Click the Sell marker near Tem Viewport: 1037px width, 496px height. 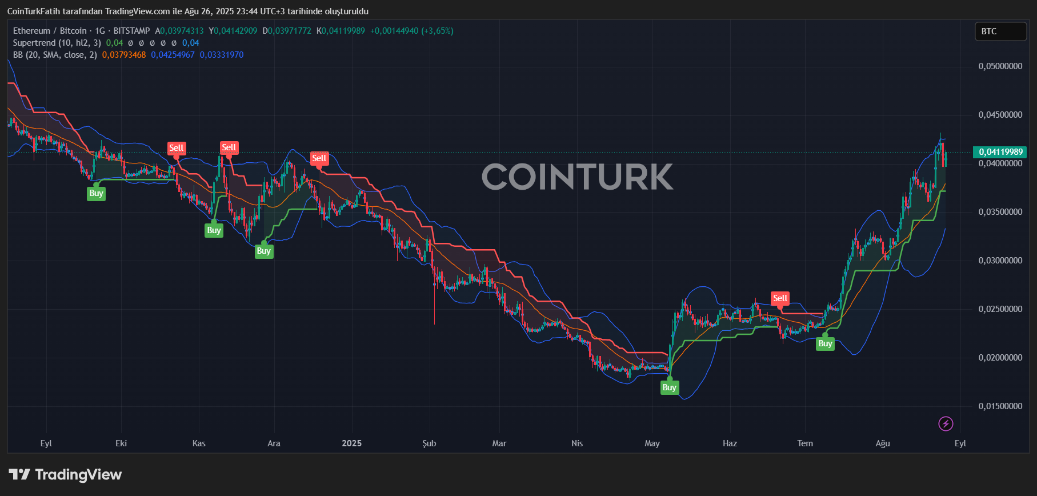780,298
